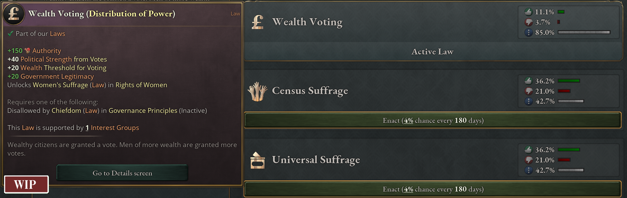The width and height of the screenshot is (627, 198).
Task: Enact the Census Suffrage law
Action: click(x=433, y=120)
